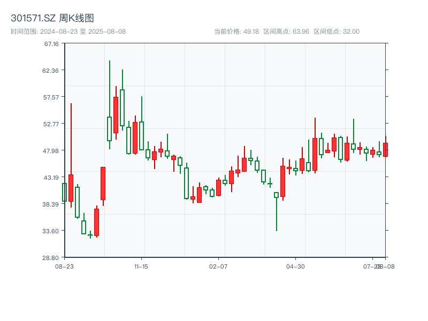This screenshot has width=428, height=321.
Task: Click the second candle, red with tall wick
Action: (71, 187)
